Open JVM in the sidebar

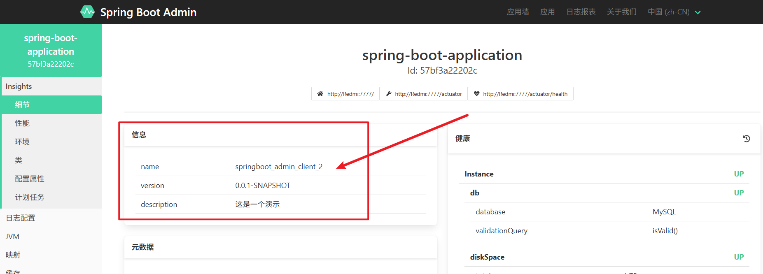pyautogui.click(x=51, y=236)
